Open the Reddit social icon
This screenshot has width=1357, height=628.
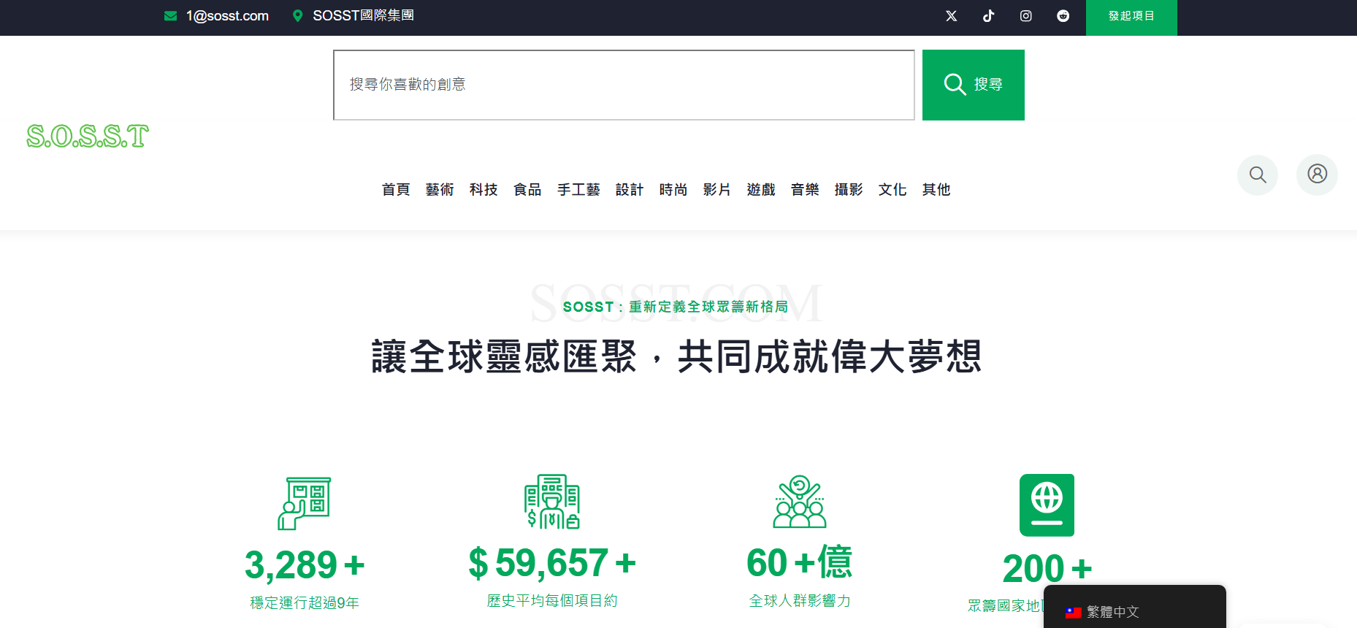tap(1063, 16)
